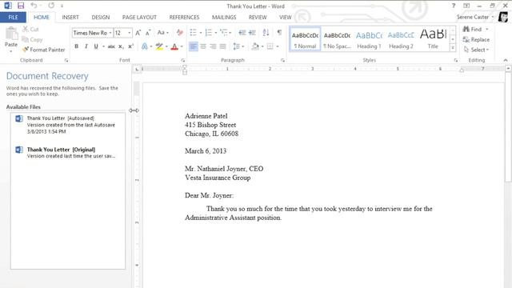Viewport: 512px width, 288px height.
Task: Open line and paragraph spacing options
Action: (237, 46)
